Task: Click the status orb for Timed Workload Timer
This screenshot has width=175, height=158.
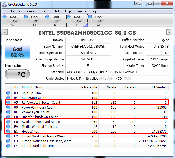Action: 8,146
